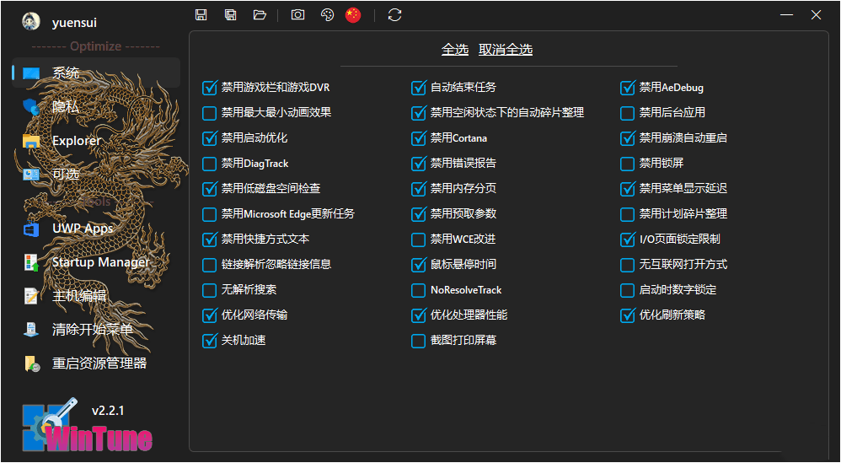This screenshot has width=841, height=463.
Task: Uncheck 禁用内存分页
Action: [x=418, y=189]
